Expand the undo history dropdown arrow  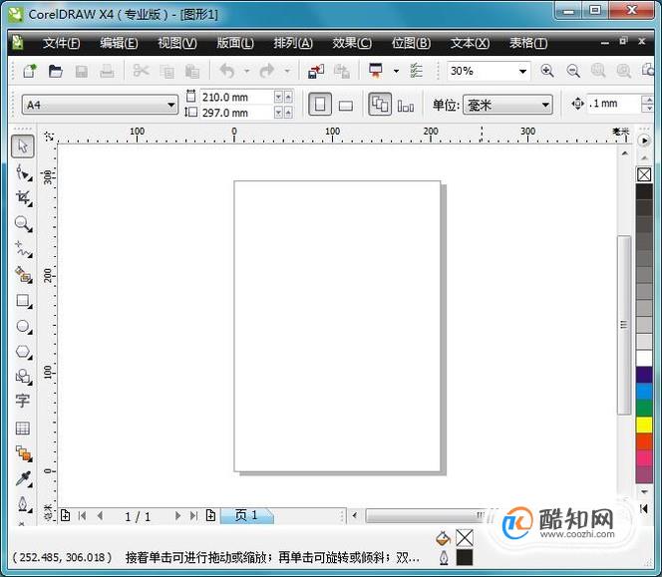tap(246, 71)
